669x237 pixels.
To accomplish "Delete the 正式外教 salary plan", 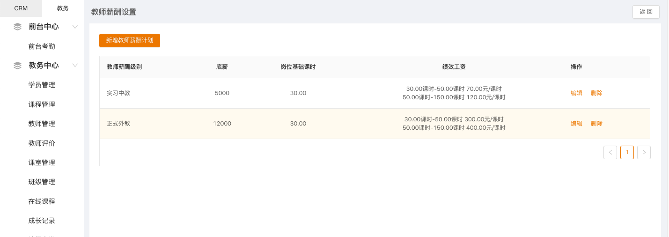I will (596, 124).
